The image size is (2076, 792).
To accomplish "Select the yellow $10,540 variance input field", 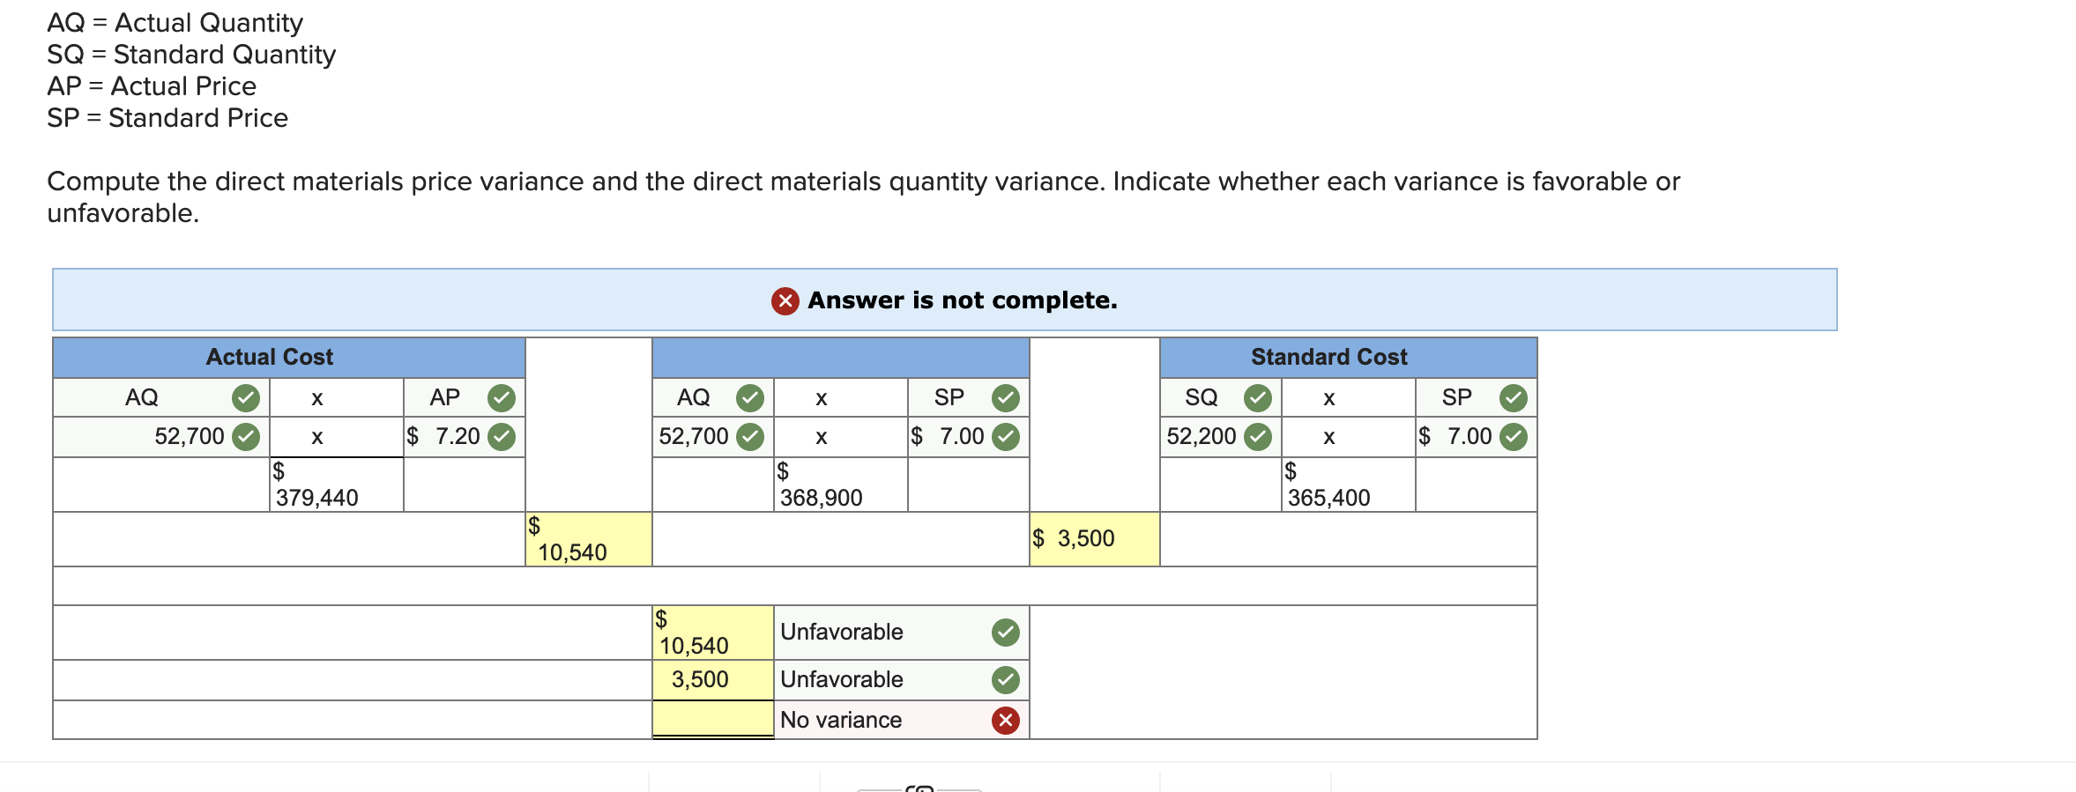I will coord(589,539).
